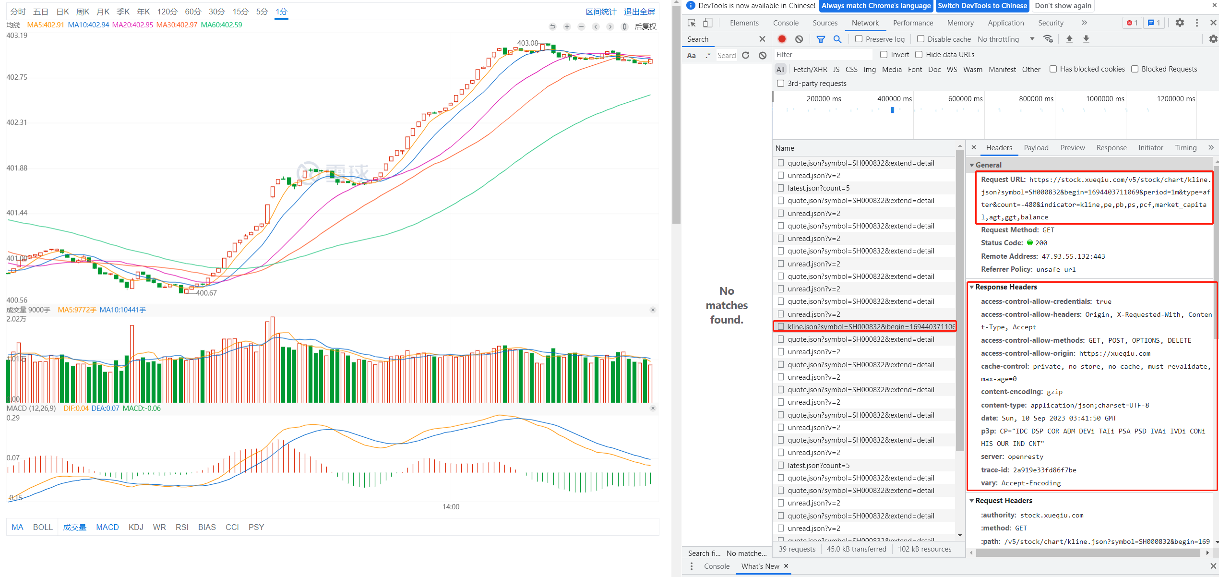Check Hide data URLs option
Viewport: 1219px width, 577px height.
point(919,55)
